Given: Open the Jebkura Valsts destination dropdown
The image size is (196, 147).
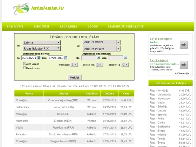Looking at the screenshot, I should pos(101,42).
